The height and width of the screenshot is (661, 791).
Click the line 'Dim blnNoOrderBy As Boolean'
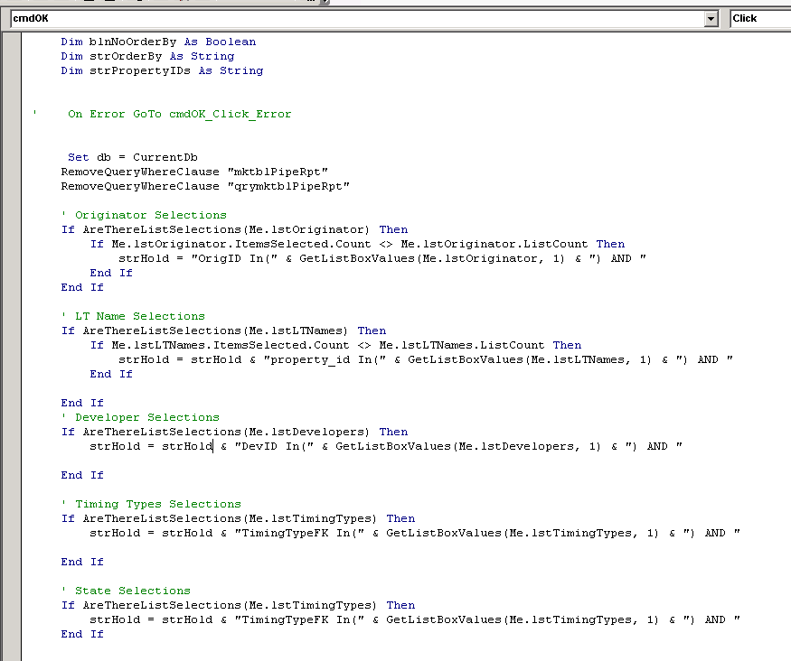[x=158, y=42]
